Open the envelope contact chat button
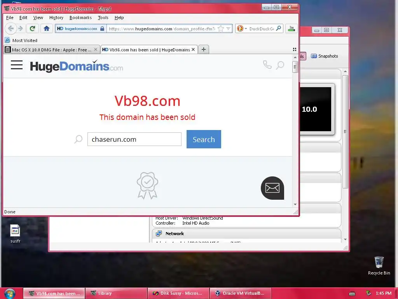The image size is (398, 299). (272, 188)
